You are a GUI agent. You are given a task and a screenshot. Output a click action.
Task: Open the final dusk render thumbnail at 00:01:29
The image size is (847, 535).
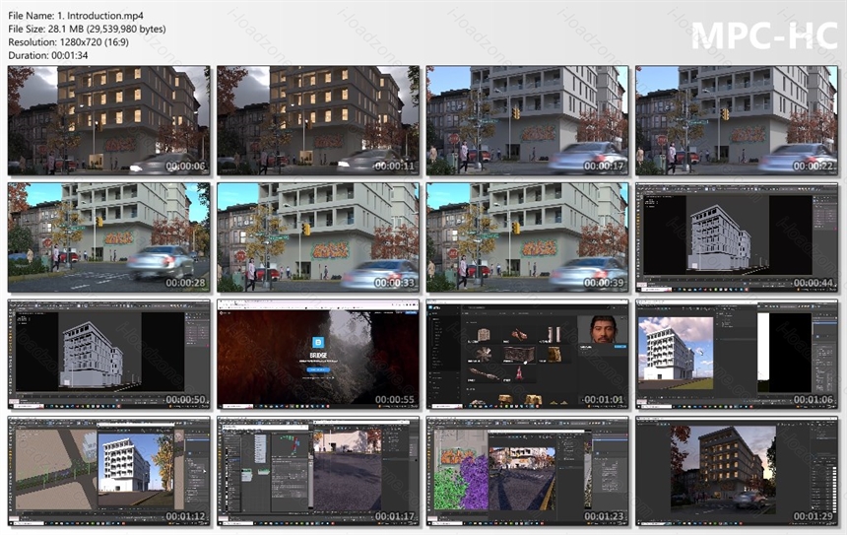click(737, 471)
